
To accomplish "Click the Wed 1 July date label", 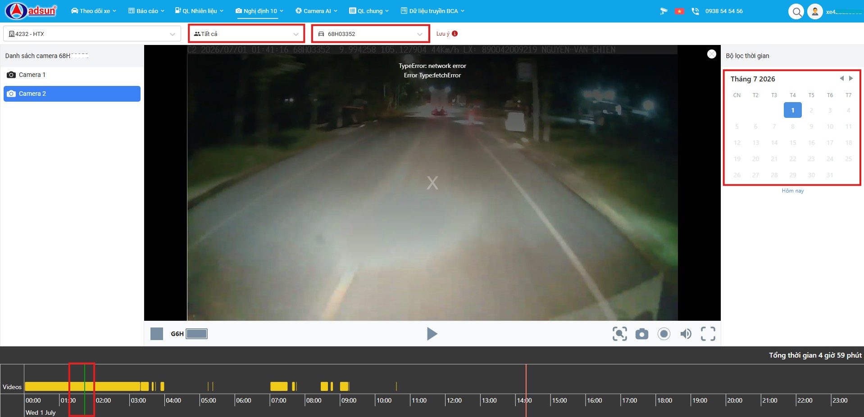I will pos(41,413).
